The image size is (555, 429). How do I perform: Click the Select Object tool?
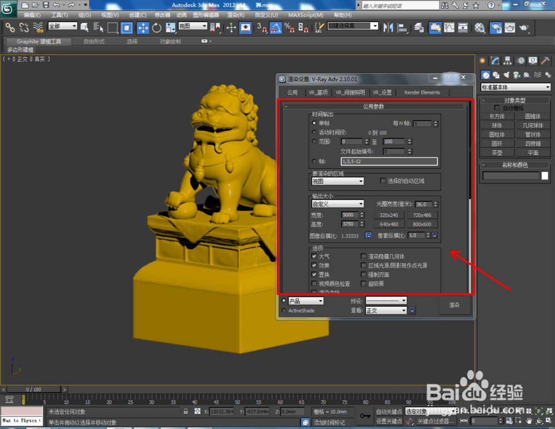[84, 28]
